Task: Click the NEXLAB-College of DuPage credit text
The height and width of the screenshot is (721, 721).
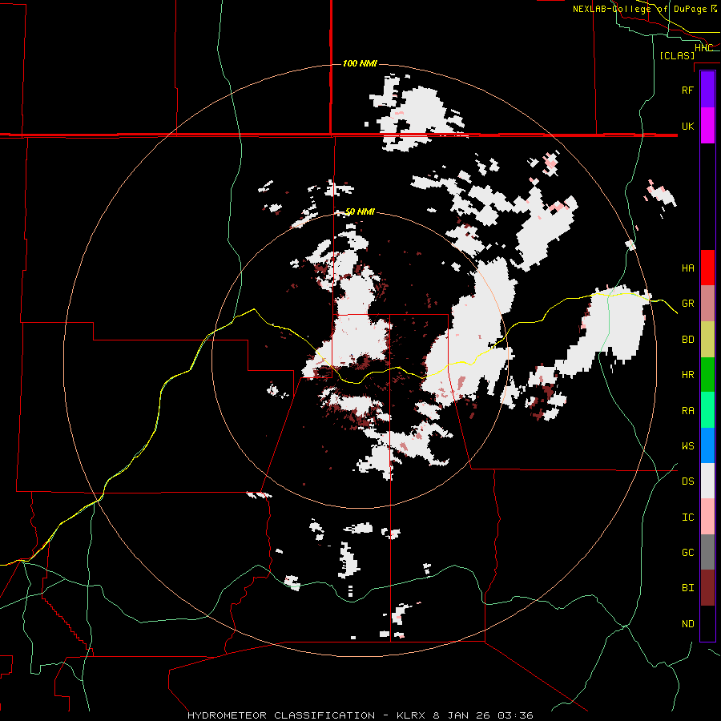Action: pos(641,9)
